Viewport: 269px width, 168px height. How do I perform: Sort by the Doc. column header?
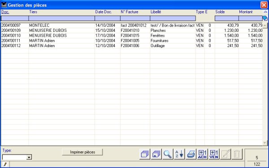[x=5, y=12]
